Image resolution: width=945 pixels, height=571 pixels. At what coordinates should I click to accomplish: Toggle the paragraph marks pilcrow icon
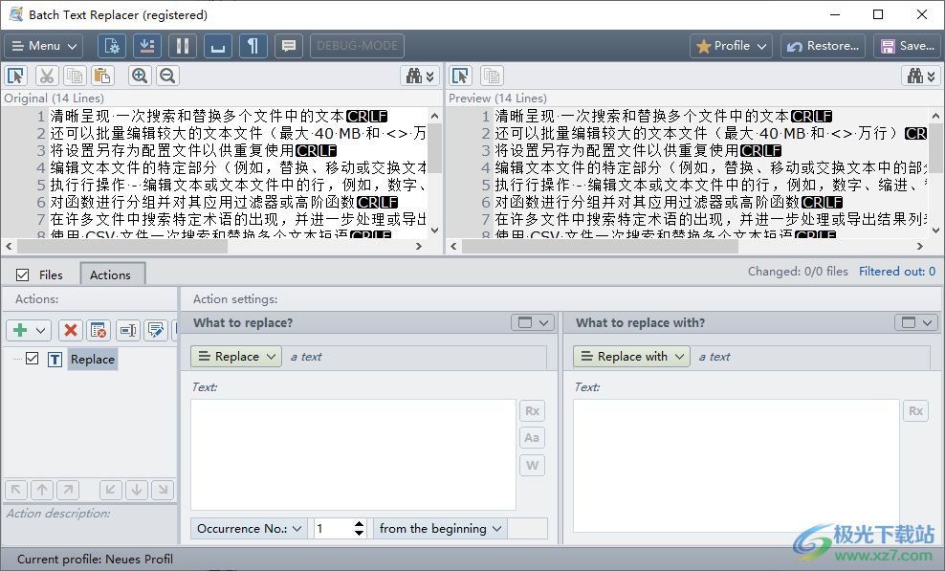coord(253,46)
